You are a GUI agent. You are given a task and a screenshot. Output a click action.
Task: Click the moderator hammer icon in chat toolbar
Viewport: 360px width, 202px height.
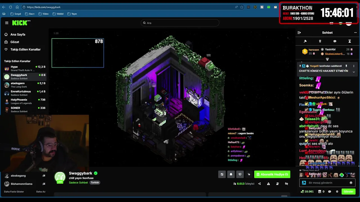pyautogui.click(x=305, y=41)
